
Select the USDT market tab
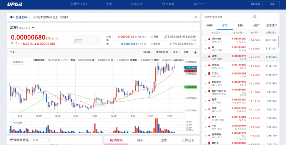click(256, 25)
